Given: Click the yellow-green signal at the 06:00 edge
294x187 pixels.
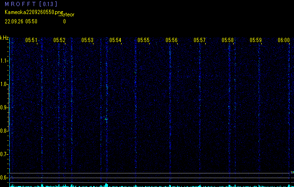Looking at the screenshot, I should (x=292, y=172).
